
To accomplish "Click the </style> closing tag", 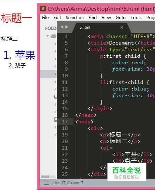I will [100, 108].
